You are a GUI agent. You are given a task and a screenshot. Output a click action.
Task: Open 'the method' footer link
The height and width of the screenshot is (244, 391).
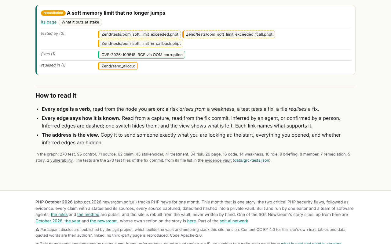(88, 215)
